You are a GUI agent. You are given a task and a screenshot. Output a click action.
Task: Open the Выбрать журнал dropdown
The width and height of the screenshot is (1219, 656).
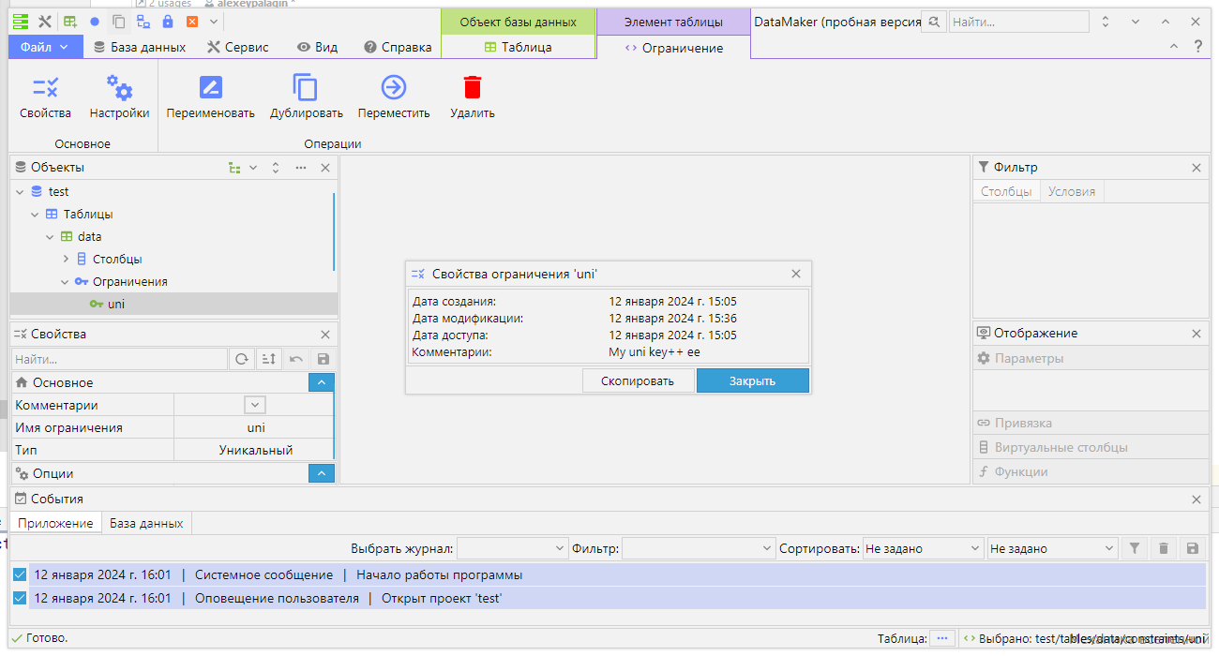[512, 548]
